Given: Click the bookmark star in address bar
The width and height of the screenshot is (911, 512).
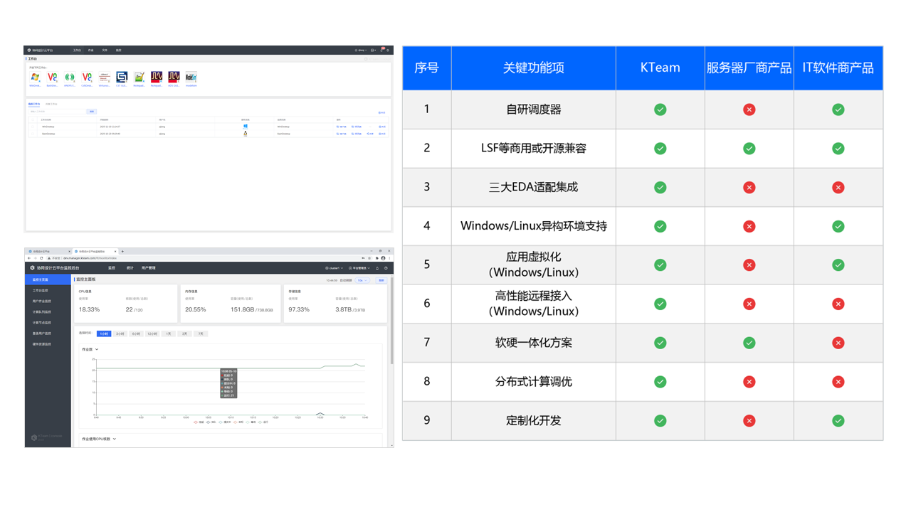Looking at the screenshot, I should 370,258.
